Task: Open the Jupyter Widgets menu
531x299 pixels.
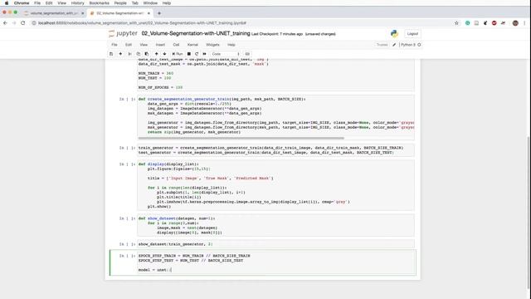Action: 212,45
